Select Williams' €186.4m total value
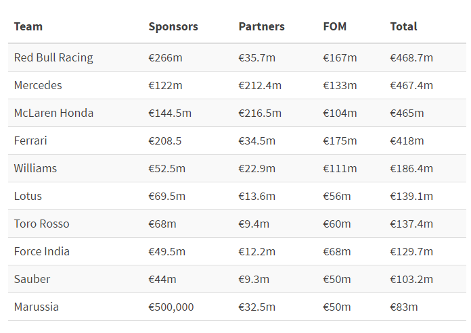The height and width of the screenshot is (333, 471). pyautogui.click(x=411, y=168)
